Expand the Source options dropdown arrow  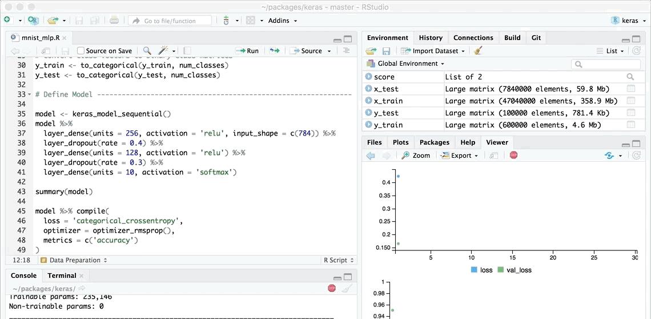[x=329, y=51]
